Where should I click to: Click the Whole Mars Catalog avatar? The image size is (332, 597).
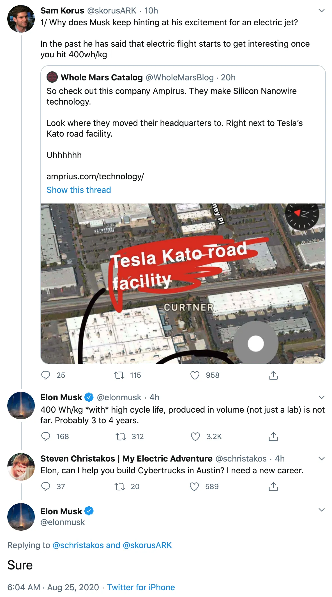(52, 77)
